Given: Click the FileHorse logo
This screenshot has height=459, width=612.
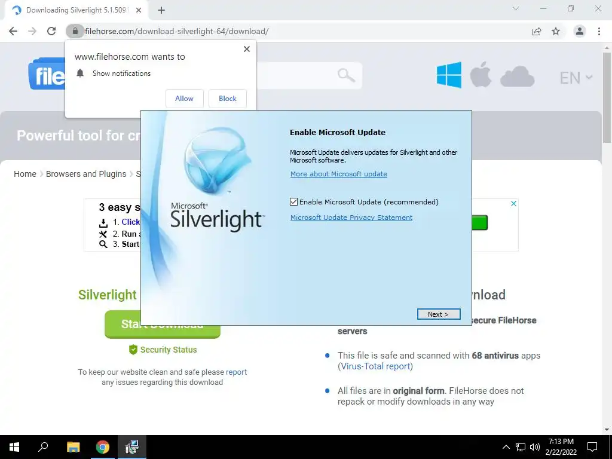Looking at the screenshot, I should (47, 74).
